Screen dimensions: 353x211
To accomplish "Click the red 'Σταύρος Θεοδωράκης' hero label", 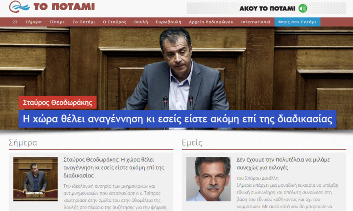I will click(x=57, y=103).
